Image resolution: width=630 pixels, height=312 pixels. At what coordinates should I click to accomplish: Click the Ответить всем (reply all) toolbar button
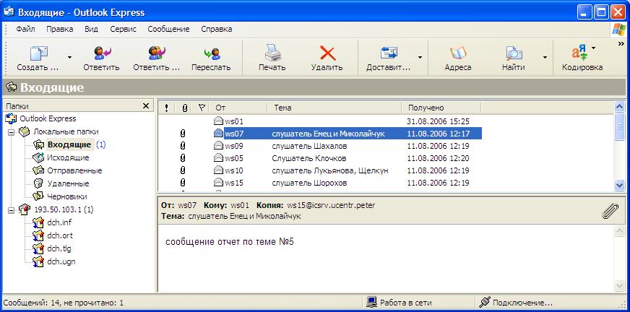pos(157,58)
